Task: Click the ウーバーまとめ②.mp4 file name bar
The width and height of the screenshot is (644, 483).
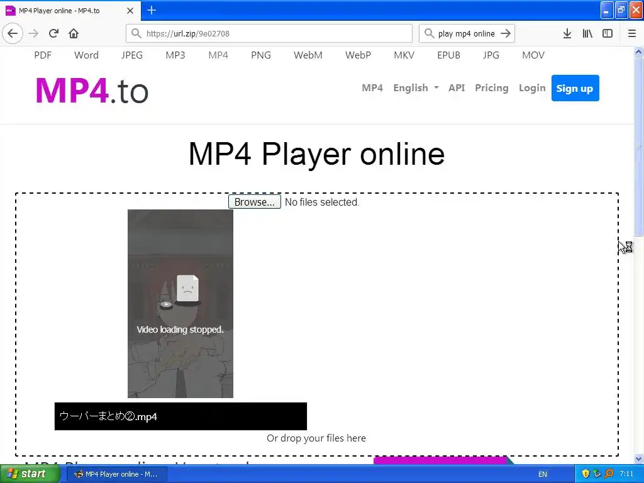Action: click(180, 416)
